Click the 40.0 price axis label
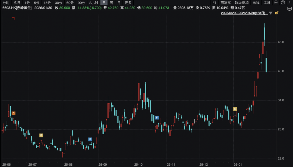293x167 pixels. (x=281, y=71)
